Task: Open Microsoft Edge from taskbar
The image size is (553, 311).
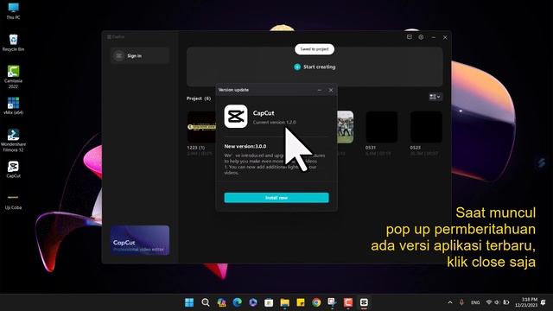Action: [238, 302]
